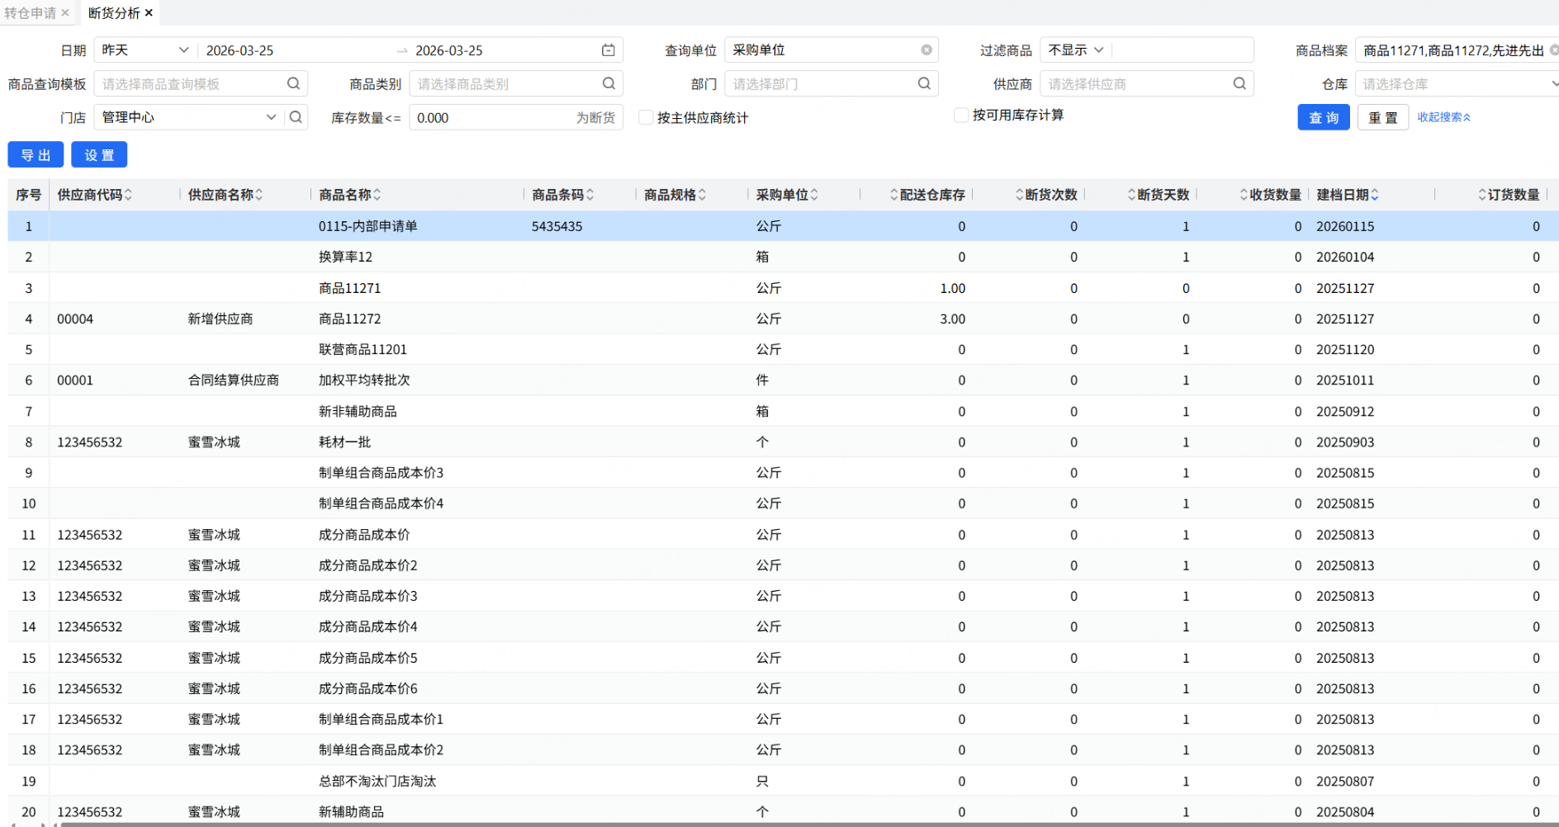
Task: Click search icon in 部门 field
Action: [924, 83]
